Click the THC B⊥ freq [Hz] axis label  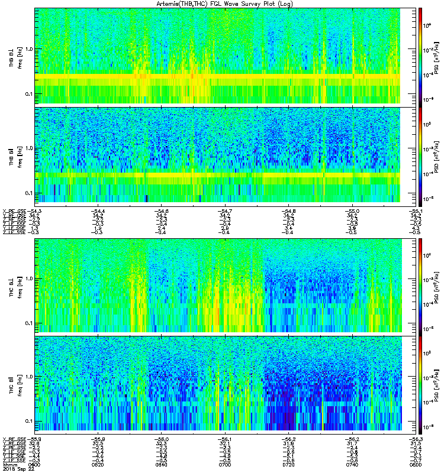pyautogui.click(x=15, y=287)
